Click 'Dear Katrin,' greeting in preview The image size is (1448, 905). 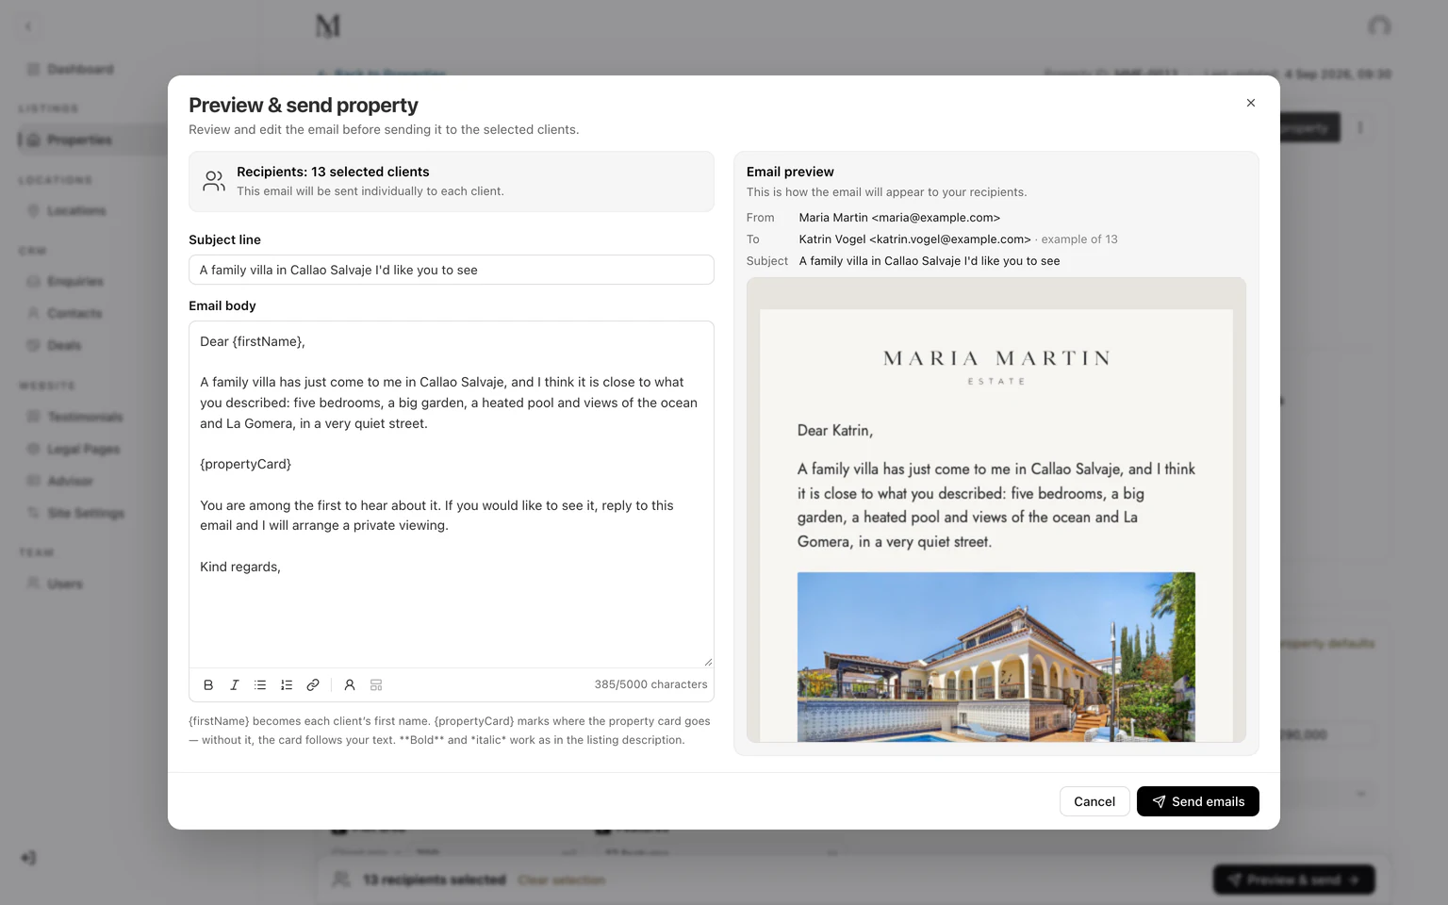coord(835,430)
